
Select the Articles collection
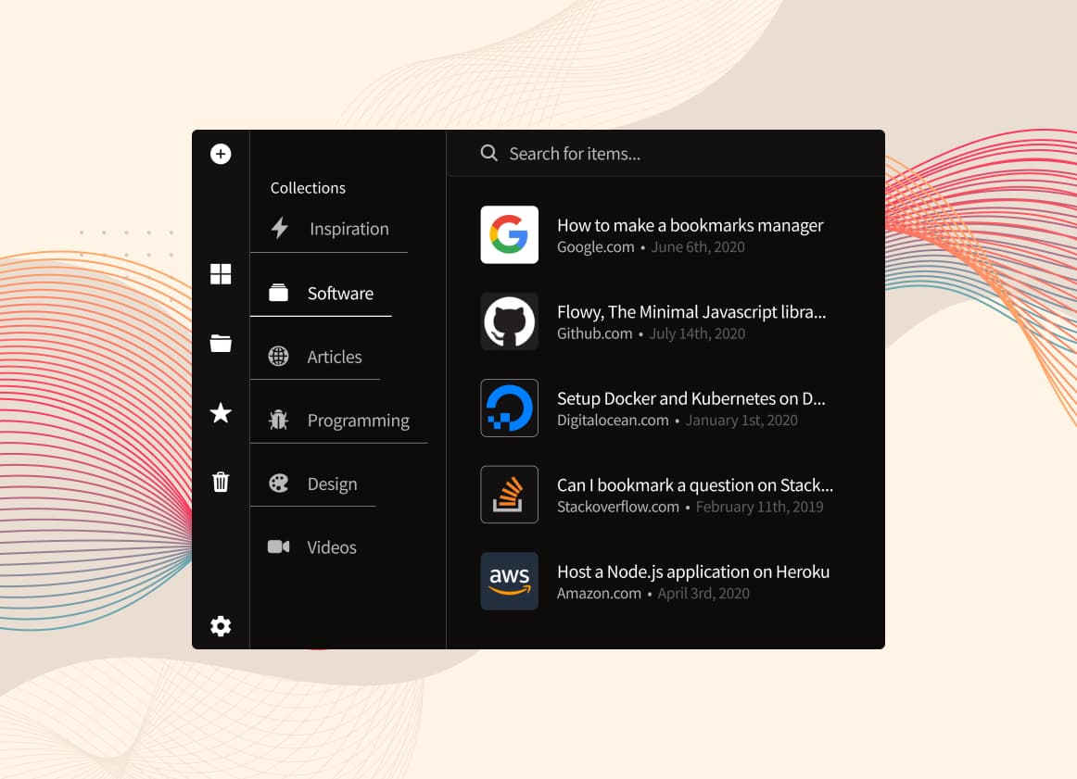(x=315, y=357)
